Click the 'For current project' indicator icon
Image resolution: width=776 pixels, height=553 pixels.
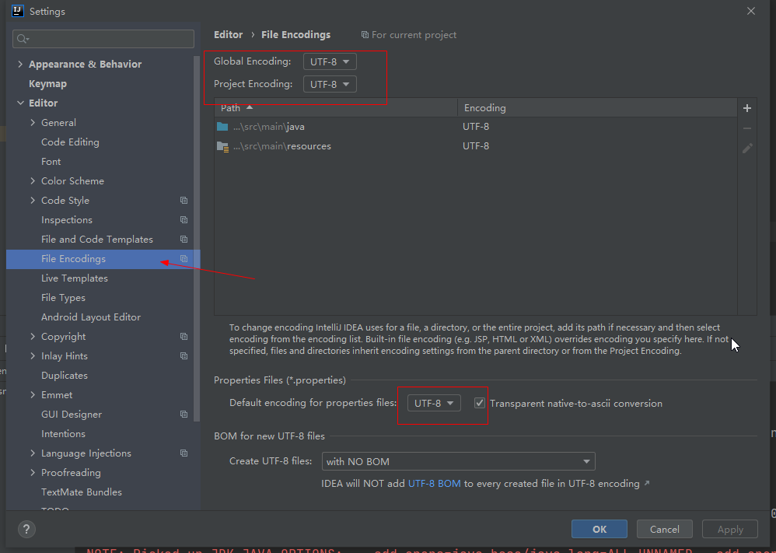click(364, 34)
